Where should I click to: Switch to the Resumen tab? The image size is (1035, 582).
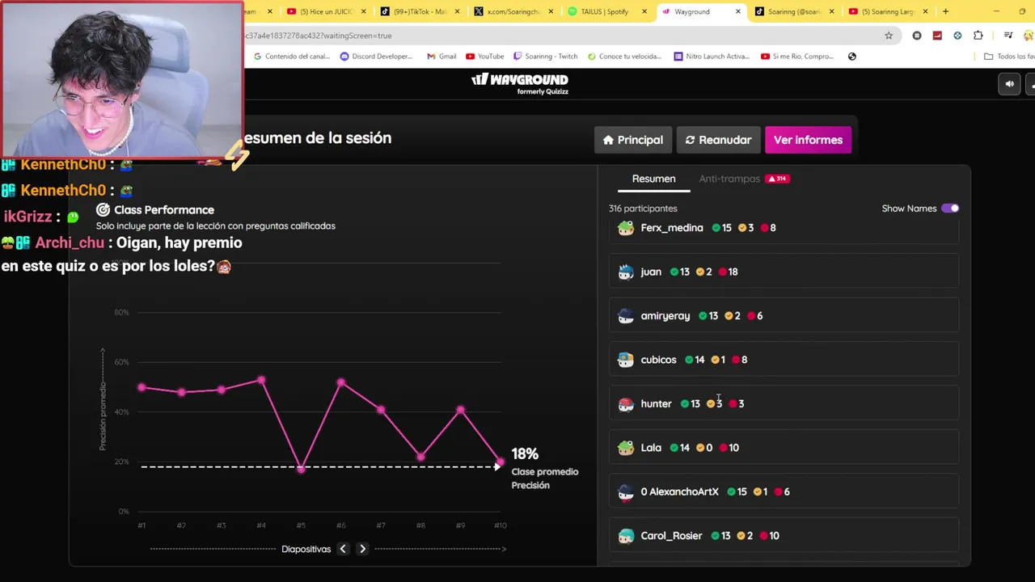653,179
